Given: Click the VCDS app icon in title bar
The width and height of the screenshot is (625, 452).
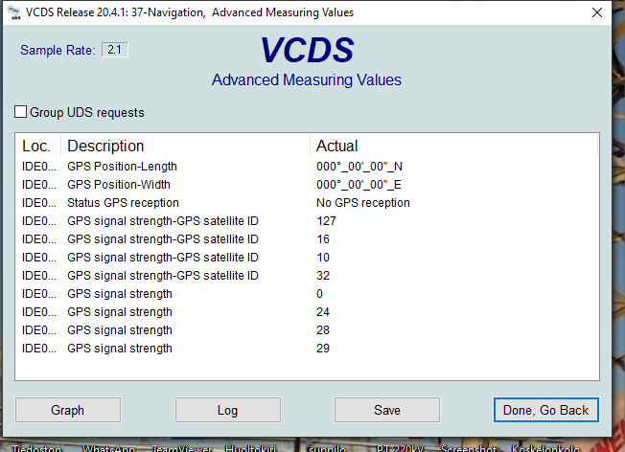Looking at the screenshot, I should 14,12.
